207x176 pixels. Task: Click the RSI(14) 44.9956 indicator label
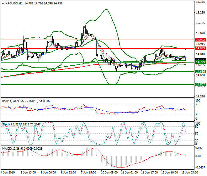[13, 101]
